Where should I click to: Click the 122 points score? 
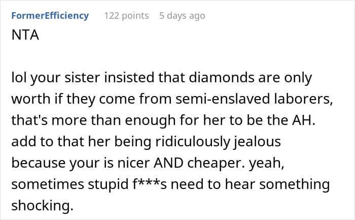(126, 16)
